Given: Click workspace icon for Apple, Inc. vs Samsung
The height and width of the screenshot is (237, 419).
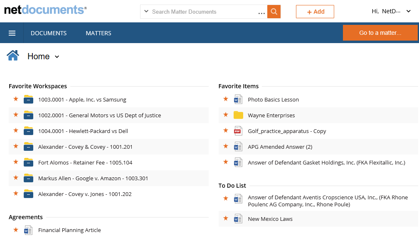Looking at the screenshot, I should [28, 99].
